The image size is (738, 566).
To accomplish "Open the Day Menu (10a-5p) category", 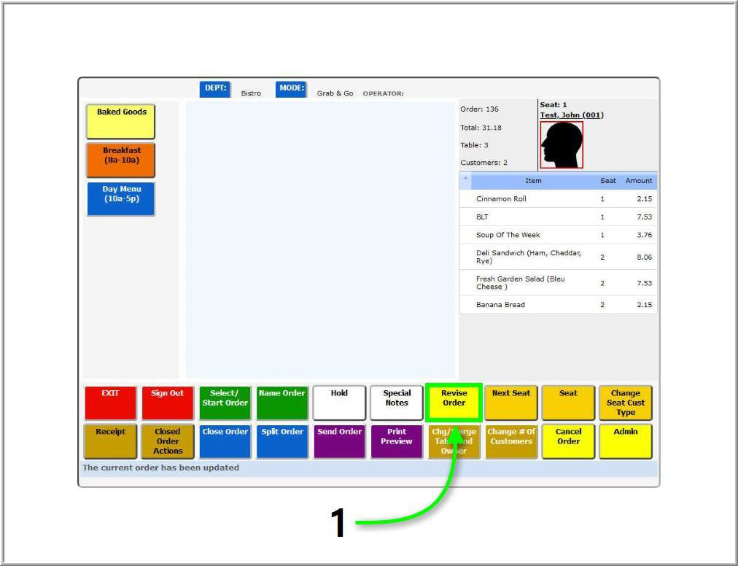I will [x=121, y=198].
